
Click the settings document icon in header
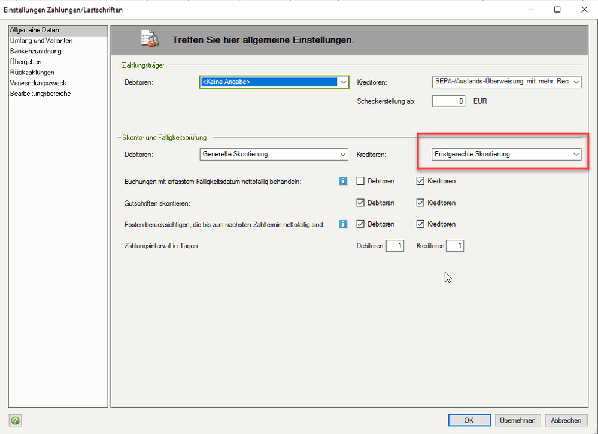(148, 40)
